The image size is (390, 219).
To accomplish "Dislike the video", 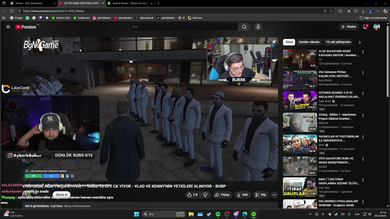I will (x=205, y=195).
